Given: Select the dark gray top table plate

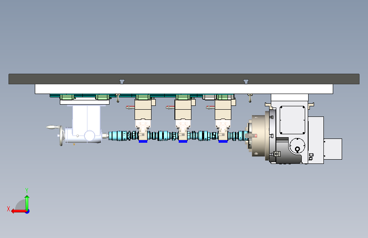Looking at the screenshot, I should pyautogui.click(x=184, y=79).
